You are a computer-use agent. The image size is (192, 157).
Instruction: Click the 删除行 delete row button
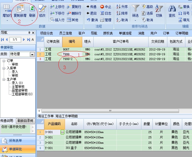point(74,13)
